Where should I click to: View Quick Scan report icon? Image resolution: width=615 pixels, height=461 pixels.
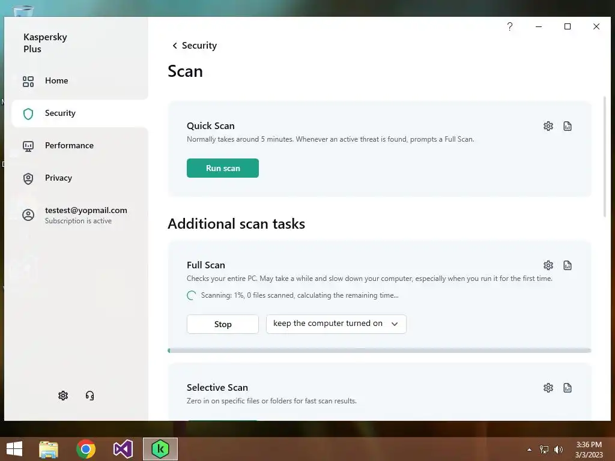tap(567, 126)
